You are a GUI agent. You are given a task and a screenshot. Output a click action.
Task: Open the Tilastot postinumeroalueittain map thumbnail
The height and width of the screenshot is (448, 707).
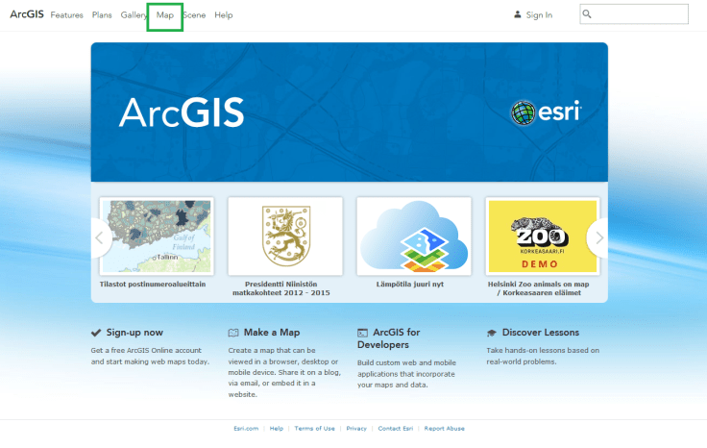156,236
